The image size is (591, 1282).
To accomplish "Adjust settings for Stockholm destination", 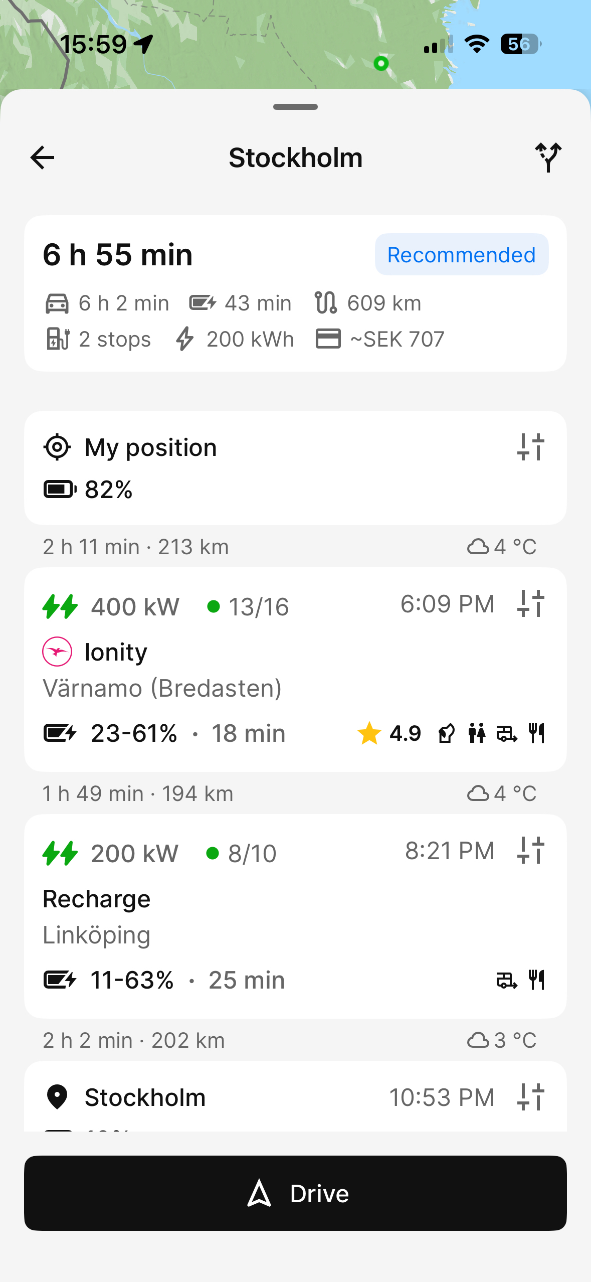I will coord(530,1097).
